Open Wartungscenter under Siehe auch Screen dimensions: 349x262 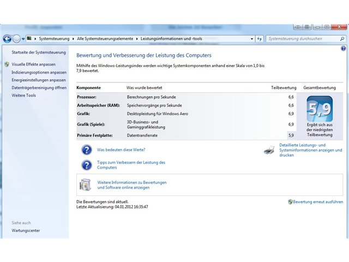pos(26,230)
